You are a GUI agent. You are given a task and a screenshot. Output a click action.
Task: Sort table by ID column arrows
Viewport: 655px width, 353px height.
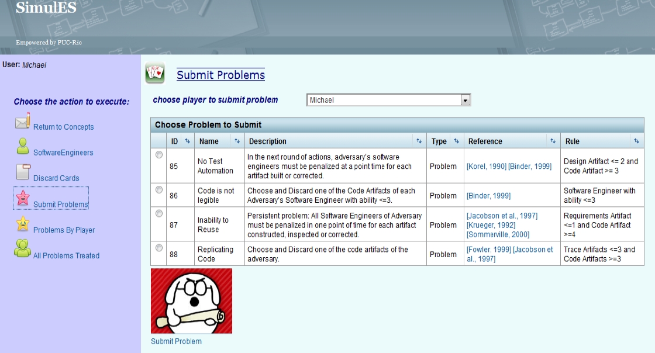187,141
